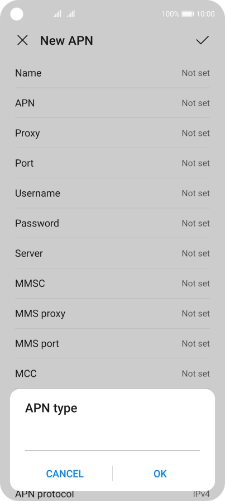225x501 pixels.
Task: Open the Name setting row
Action: tap(112, 73)
